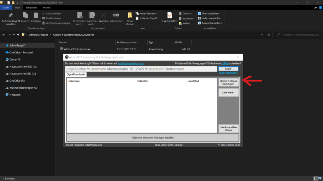Screen dimensions: 323x181
Task: Open the Neues Element dropdown
Action: coord(146,13)
